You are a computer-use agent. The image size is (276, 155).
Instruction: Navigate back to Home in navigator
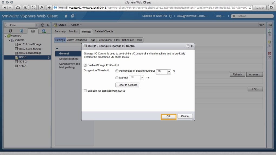pos(19,25)
